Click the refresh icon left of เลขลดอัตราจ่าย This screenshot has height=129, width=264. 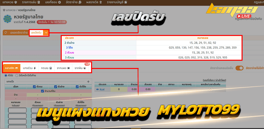(x=6, y=33)
